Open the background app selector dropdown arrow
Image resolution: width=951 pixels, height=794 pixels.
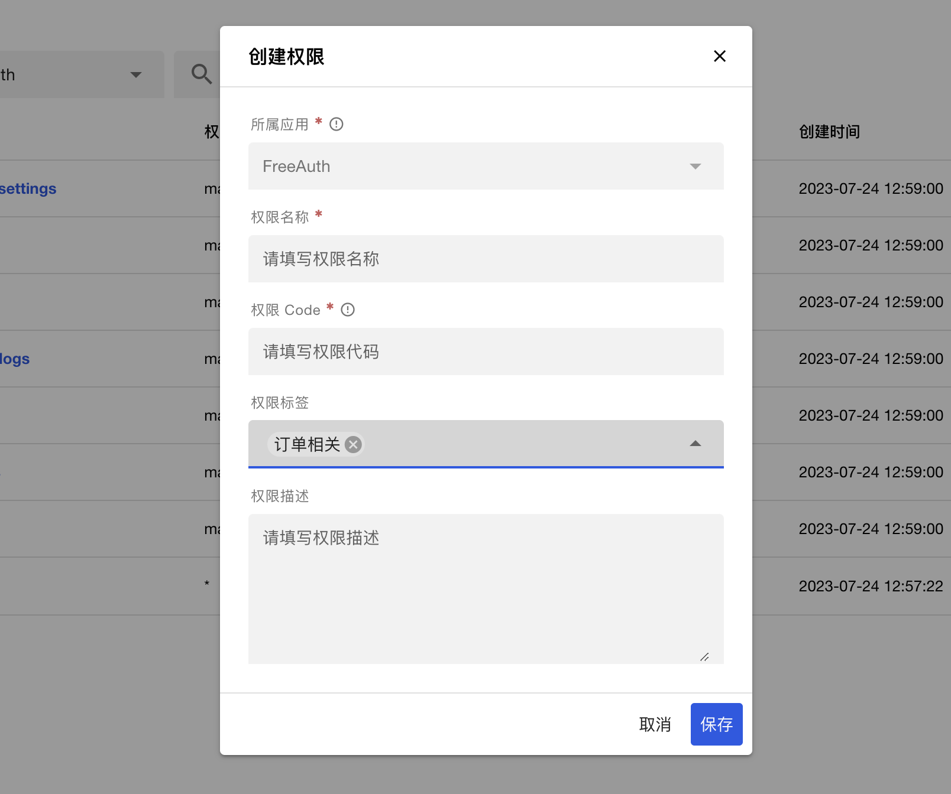136,74
